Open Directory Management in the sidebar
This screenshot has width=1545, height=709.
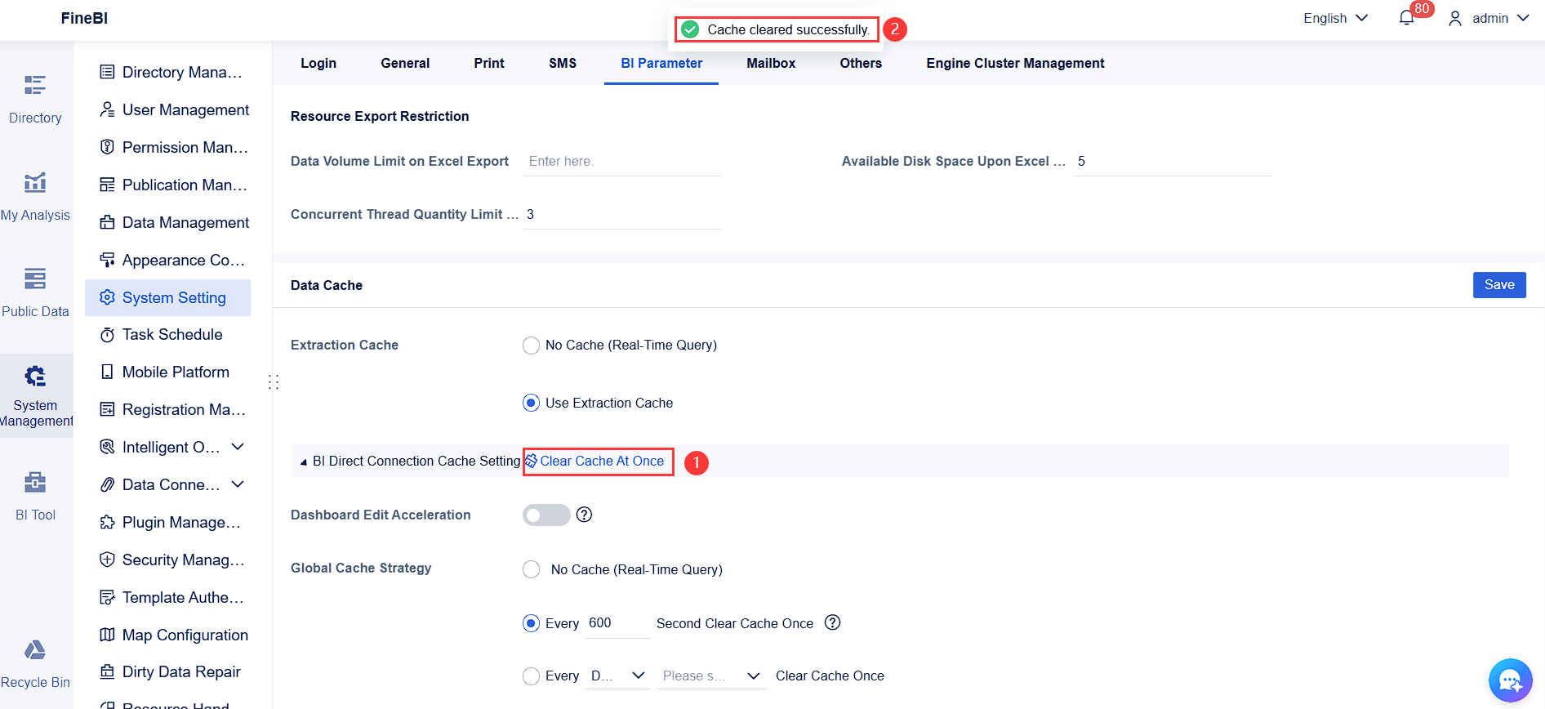coord(168,72)
